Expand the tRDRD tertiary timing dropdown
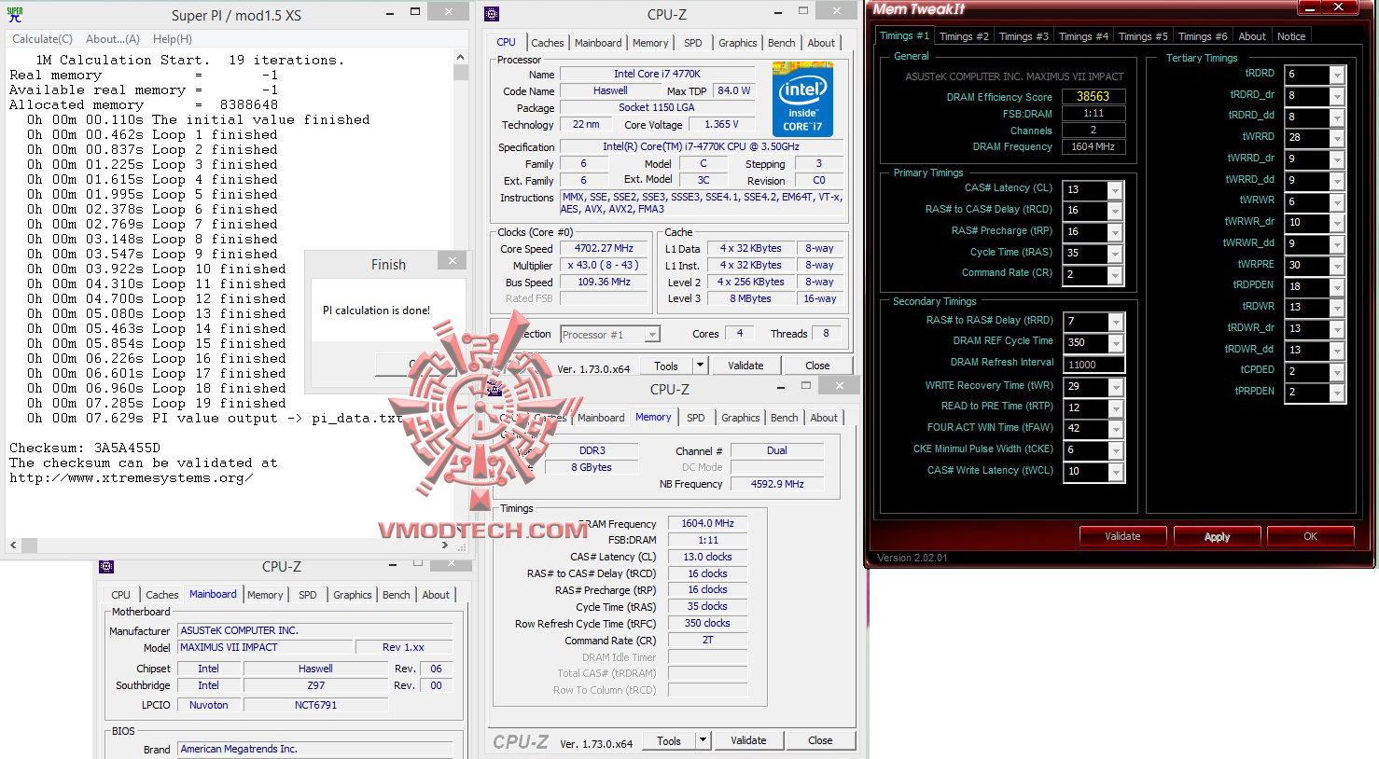 [1337, 76]
